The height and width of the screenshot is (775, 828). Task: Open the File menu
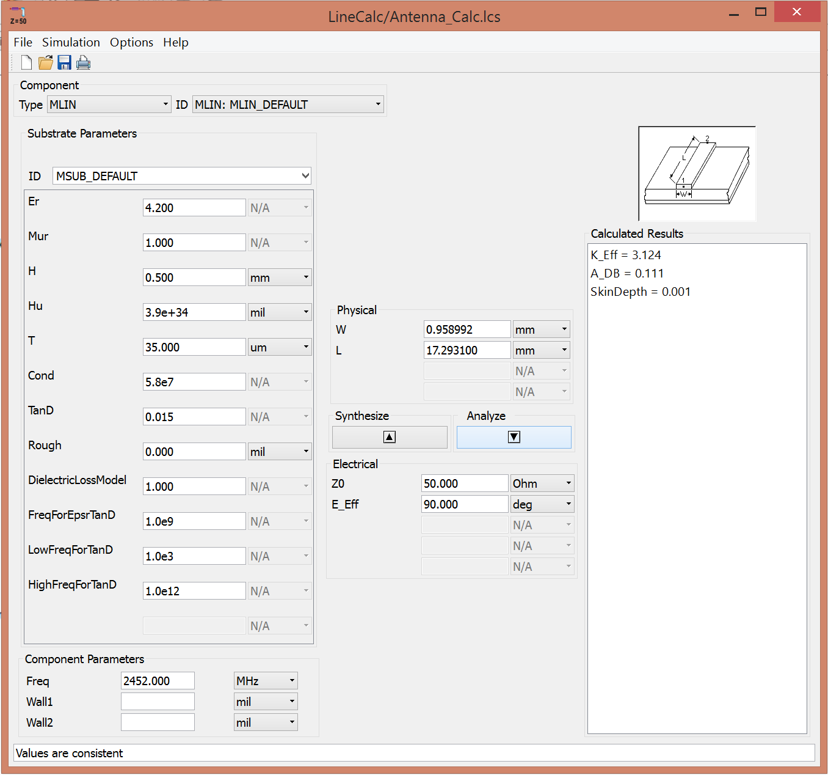(x=23, y=42)
